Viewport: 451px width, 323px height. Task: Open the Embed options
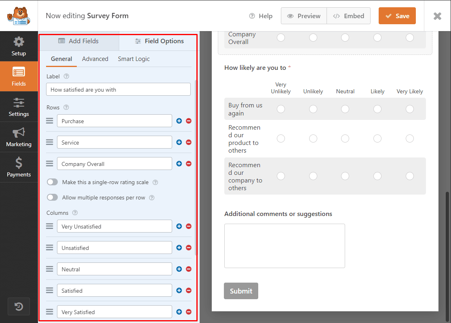click(x=349, y=16)
